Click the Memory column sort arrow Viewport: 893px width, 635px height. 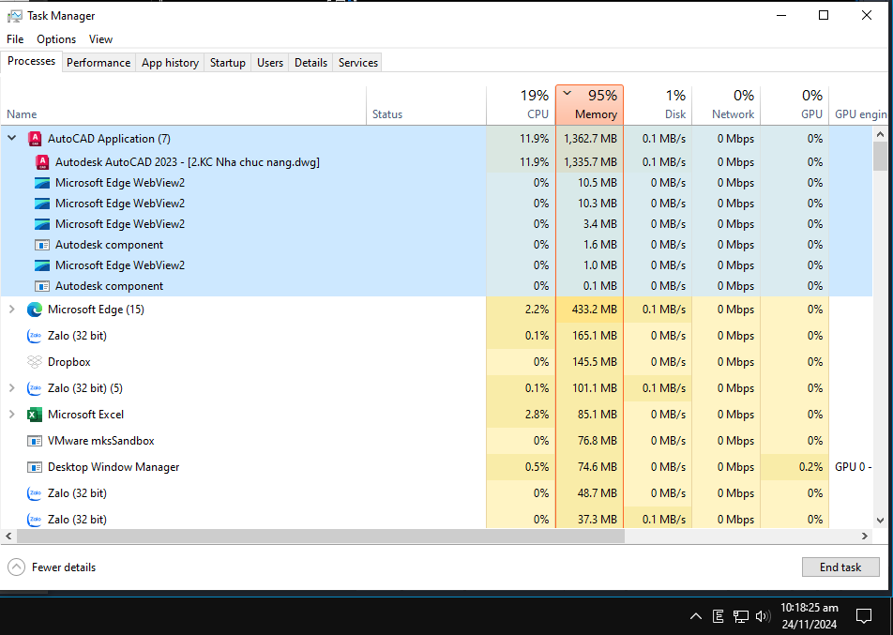[568, 93]
